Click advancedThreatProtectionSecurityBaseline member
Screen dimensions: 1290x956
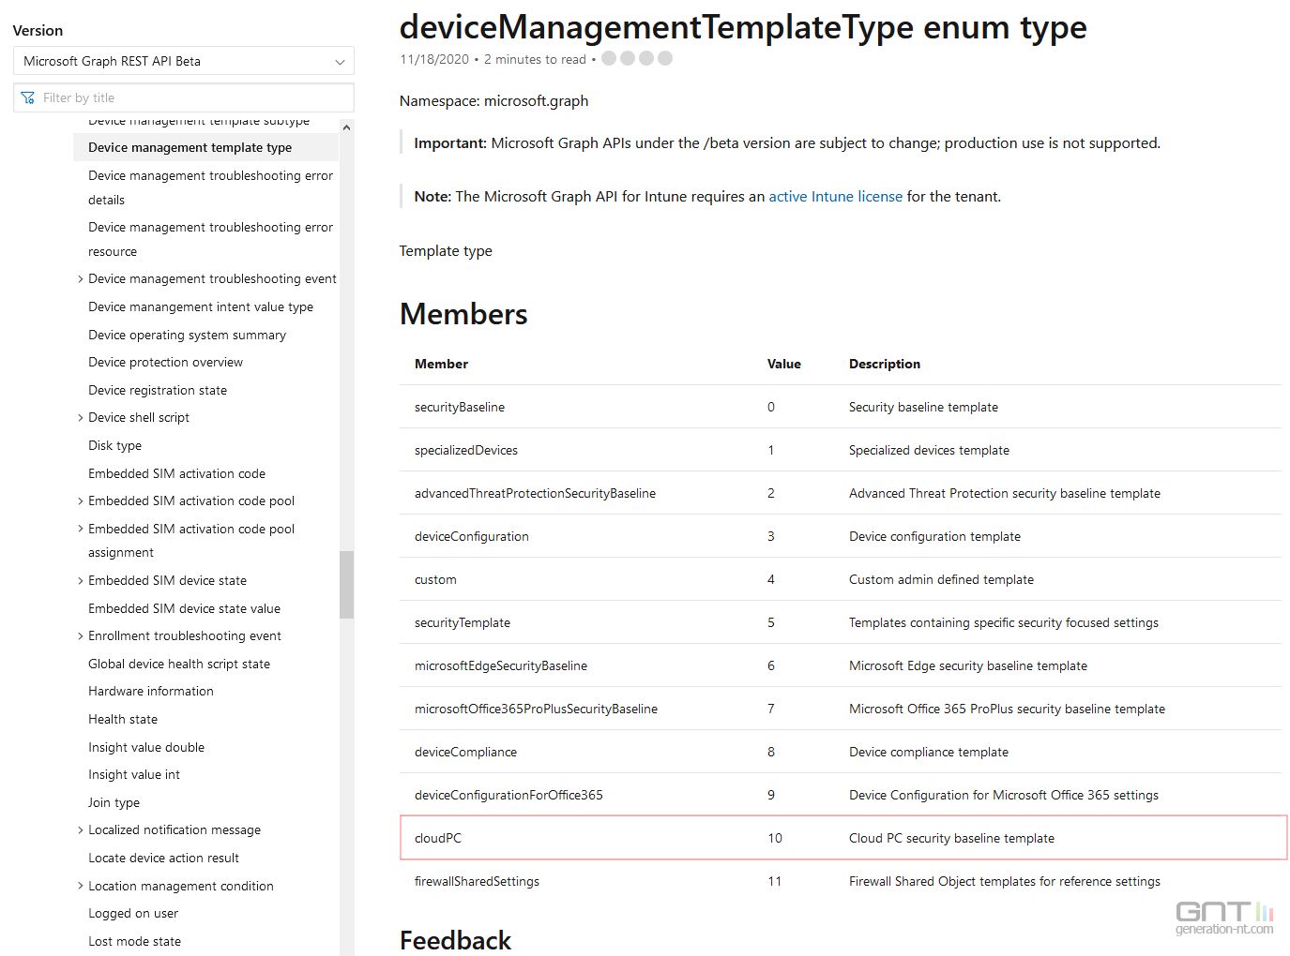coord(535,493)
